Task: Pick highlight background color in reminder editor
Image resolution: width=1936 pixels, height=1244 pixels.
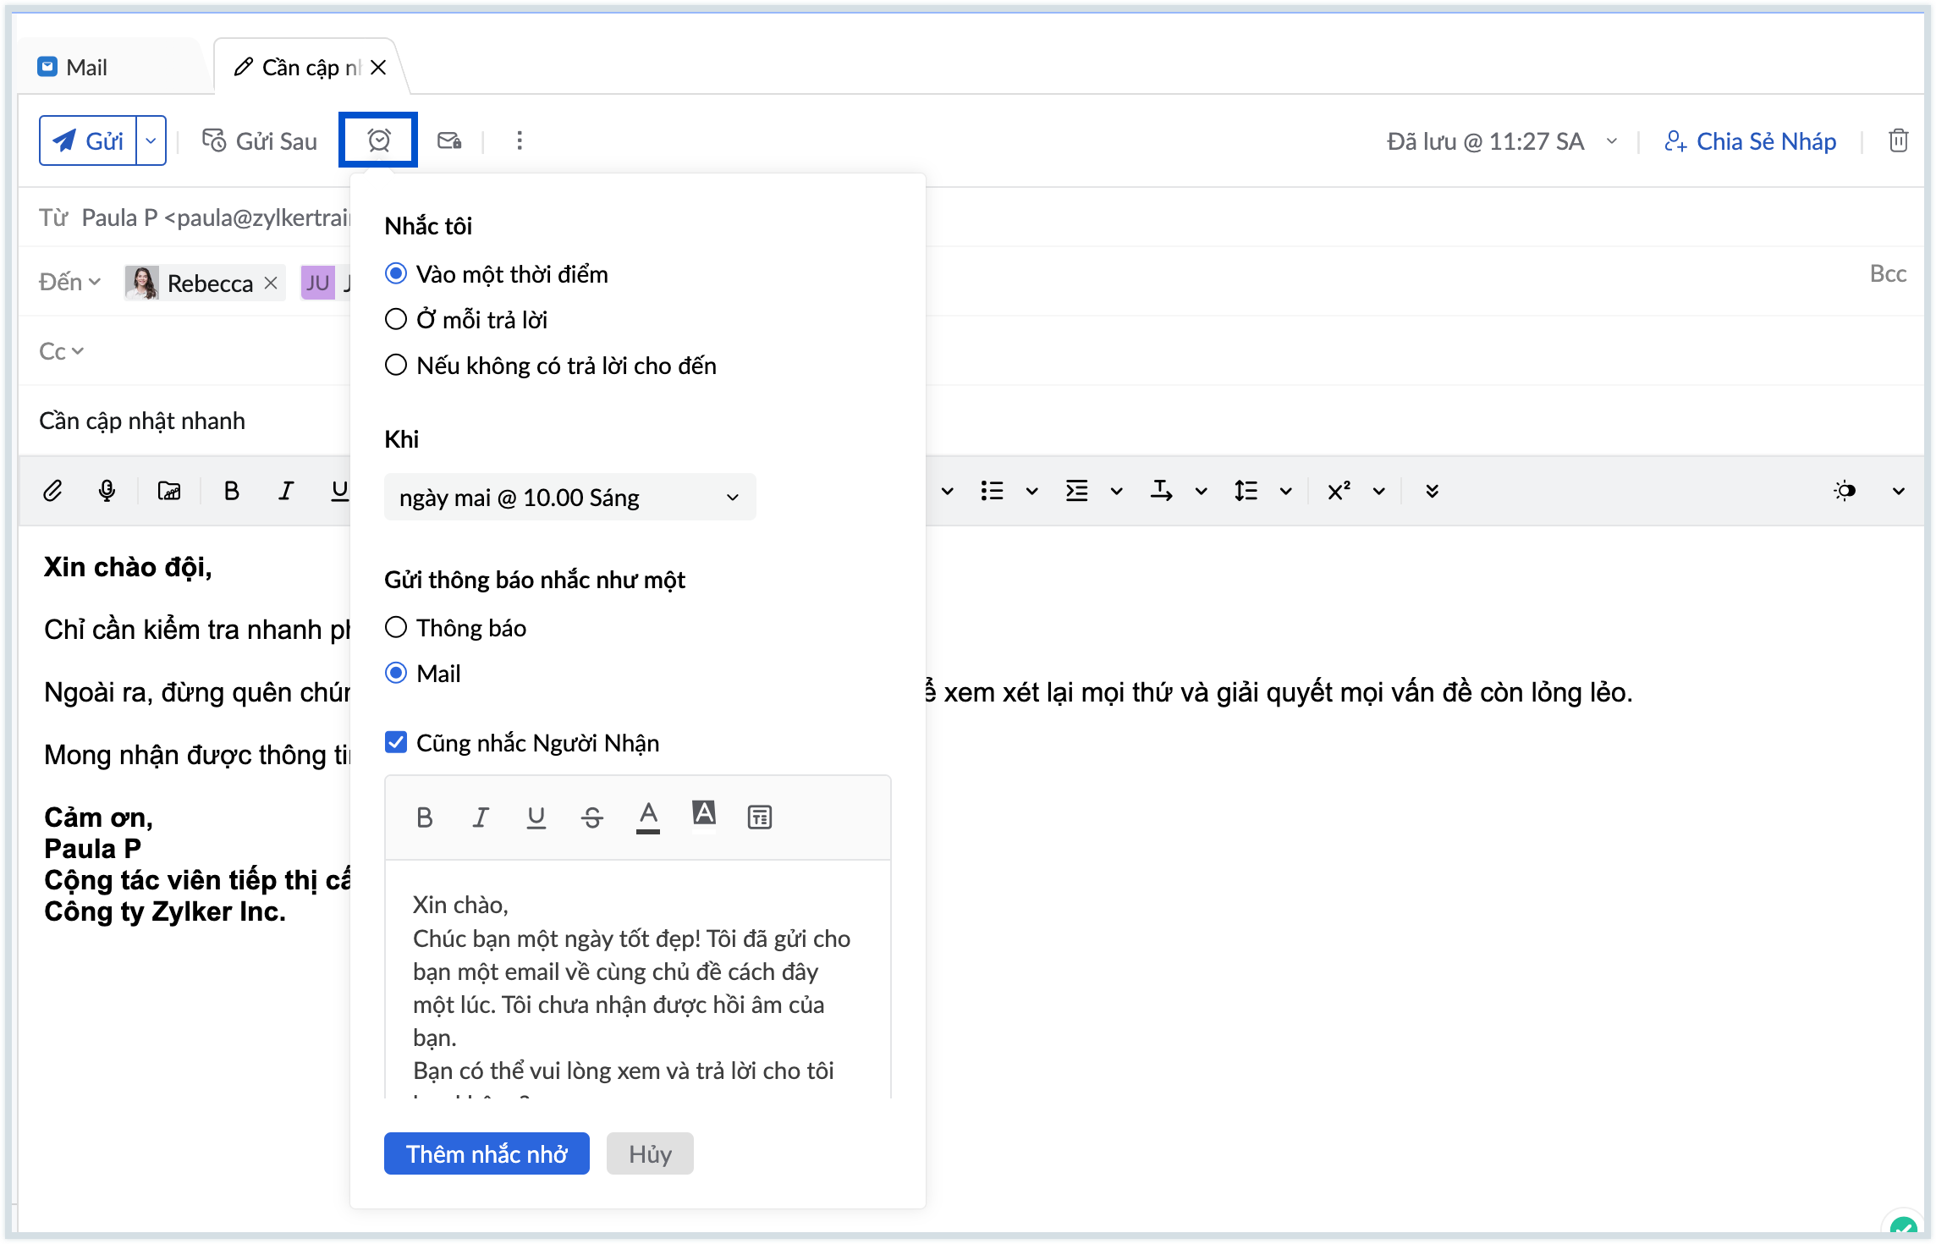Action: tap(704, 816)
